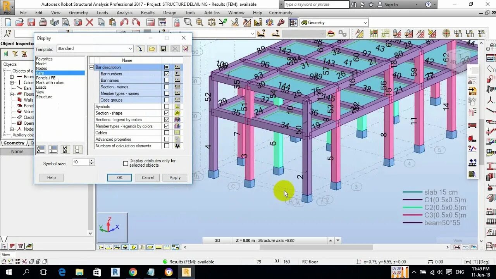Click the Zoom window magnifier icon
Viewport: 496px width, 279px height.
(x=188, y=22)
